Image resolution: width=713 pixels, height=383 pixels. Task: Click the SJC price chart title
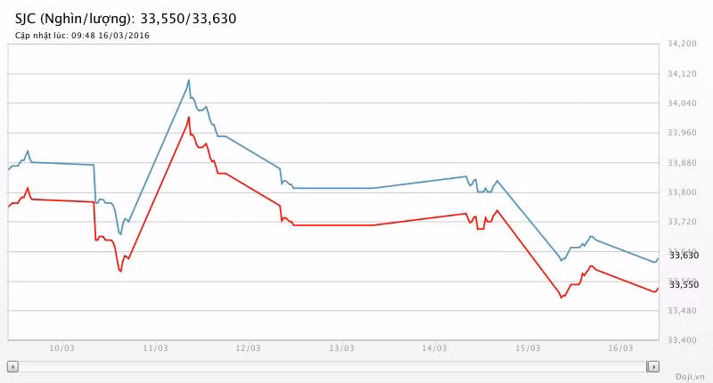(x=126, y=18)
